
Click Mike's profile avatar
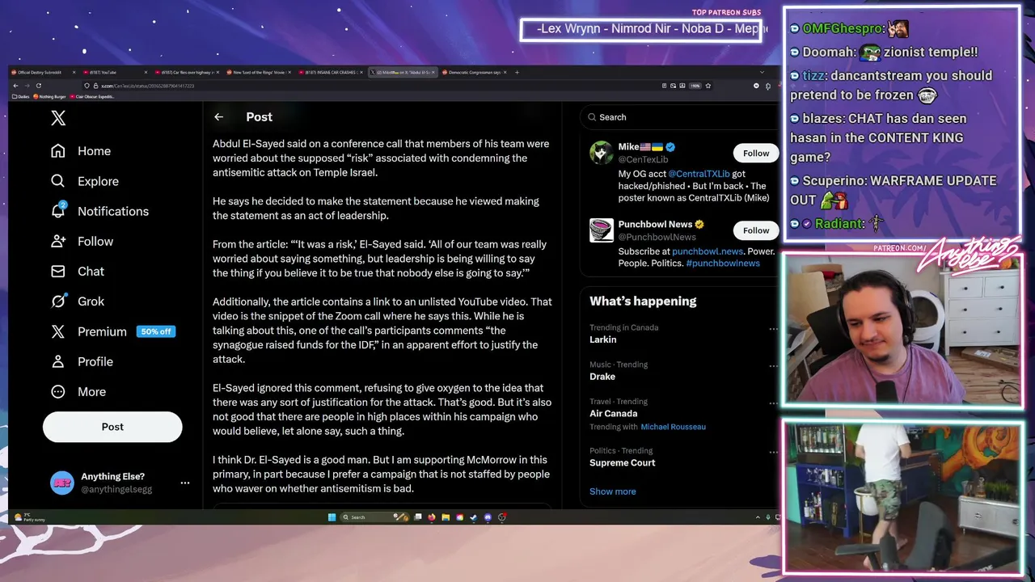pyautogui.click(x=601, y=153)
